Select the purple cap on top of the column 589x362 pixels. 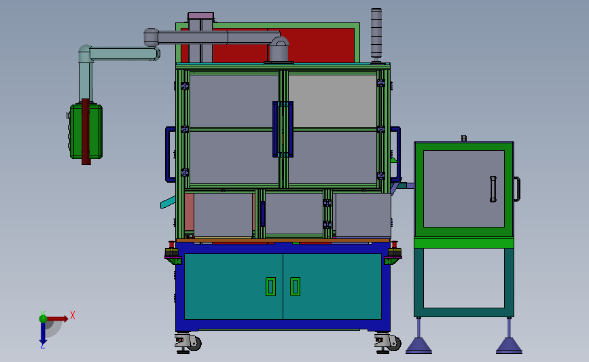(x=200, y=16)
